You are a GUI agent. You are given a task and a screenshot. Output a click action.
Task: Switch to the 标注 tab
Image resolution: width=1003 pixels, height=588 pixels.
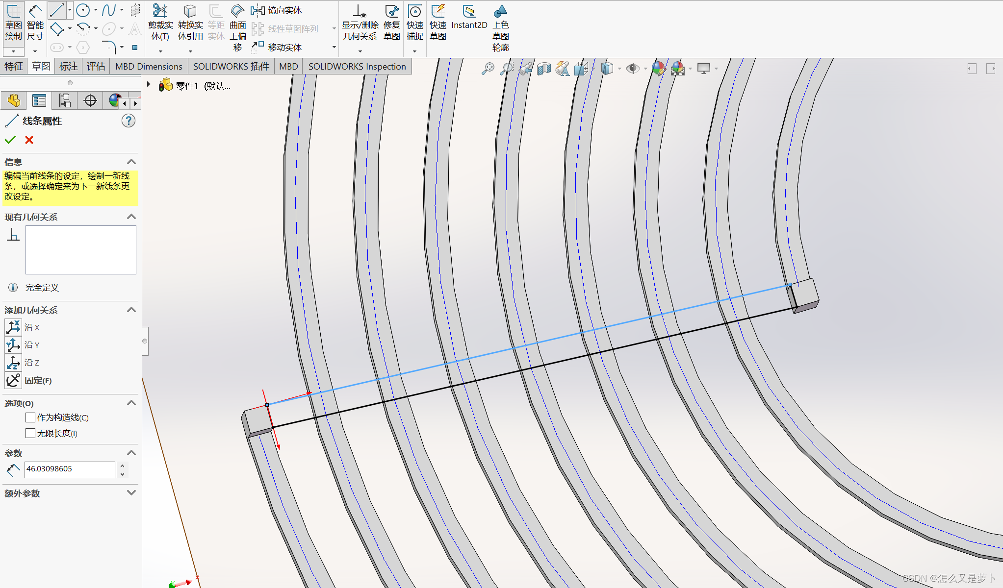69,66
